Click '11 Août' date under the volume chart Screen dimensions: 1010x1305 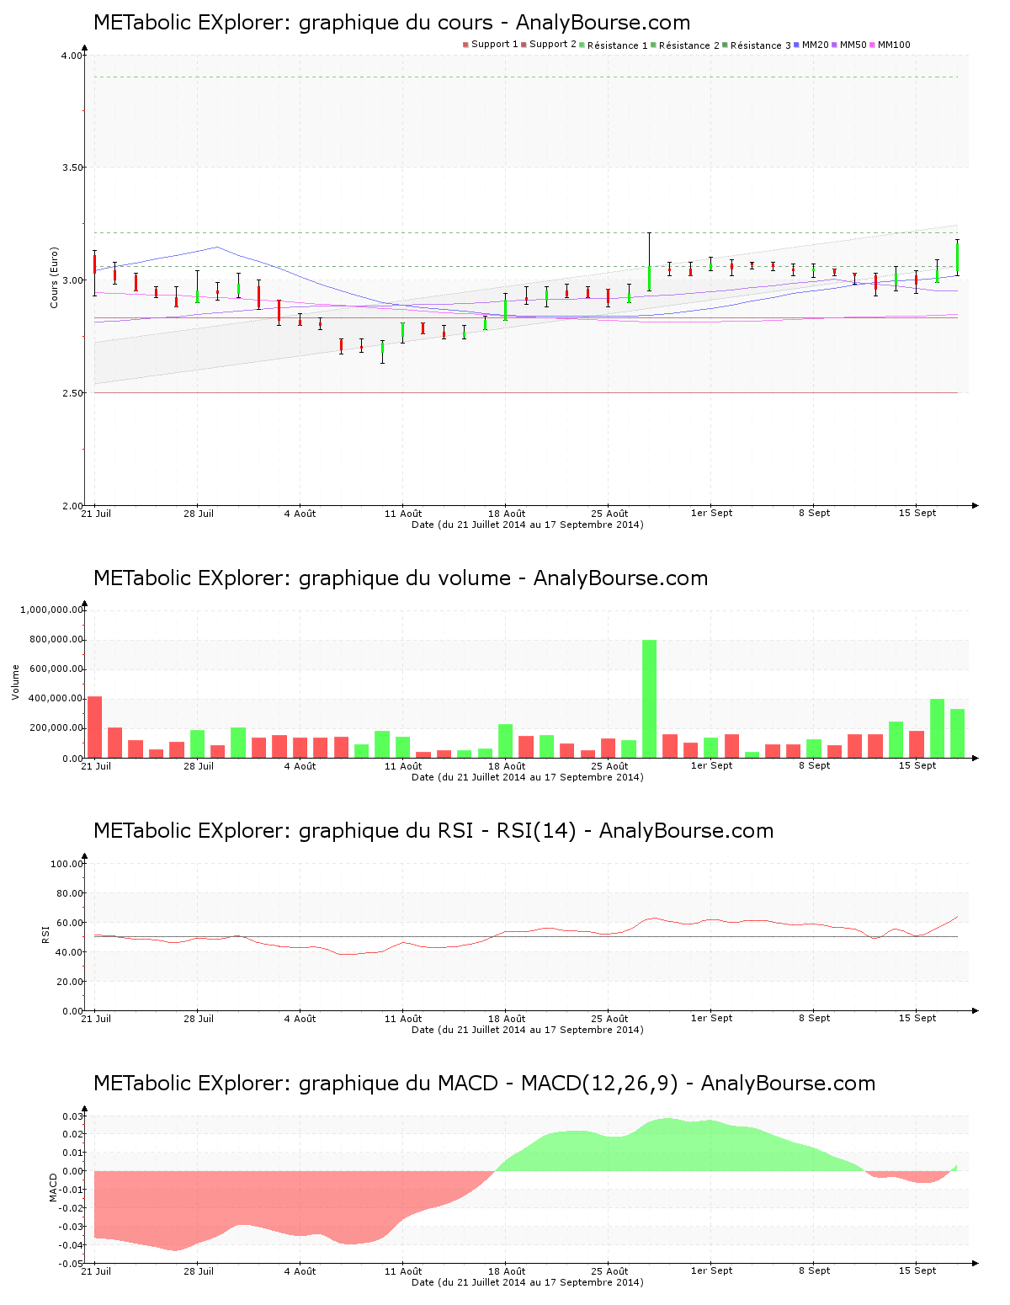pyautogui.click(x=403, y=765)
